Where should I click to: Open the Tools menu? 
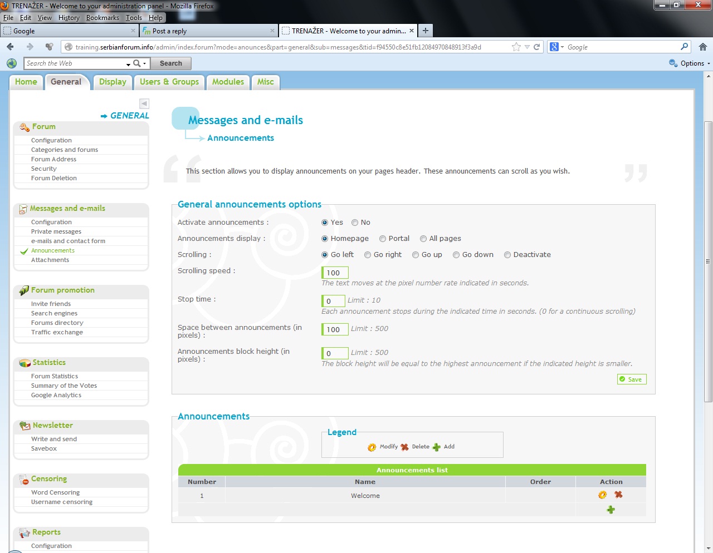[x=134, y=18]
